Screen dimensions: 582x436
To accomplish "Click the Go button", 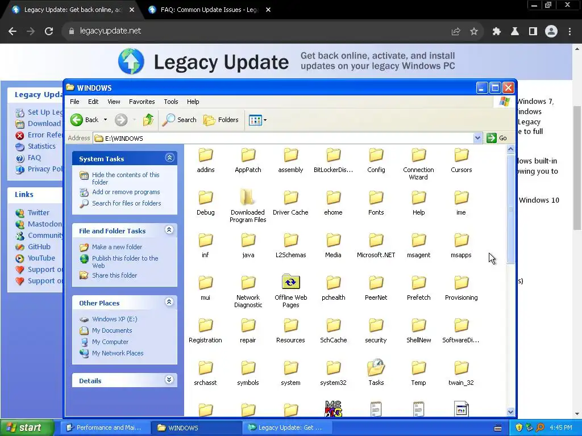I will (x=497, y=138).
